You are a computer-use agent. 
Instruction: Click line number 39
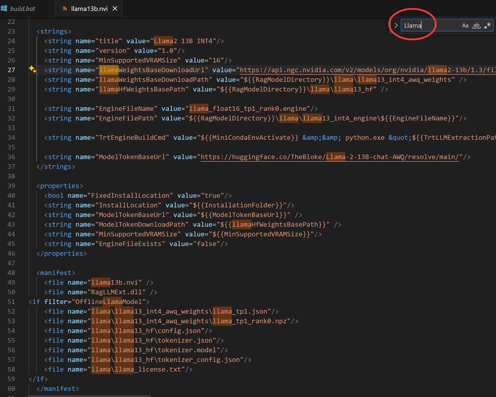(11, 186)
